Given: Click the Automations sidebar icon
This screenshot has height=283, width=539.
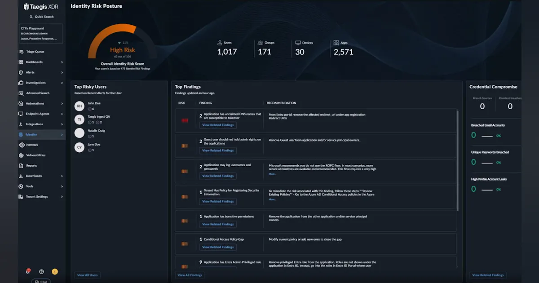Looking at the screenshot, I should click(21, 103).
